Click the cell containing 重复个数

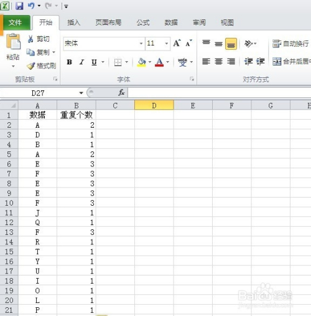click(x=77, y=115)
